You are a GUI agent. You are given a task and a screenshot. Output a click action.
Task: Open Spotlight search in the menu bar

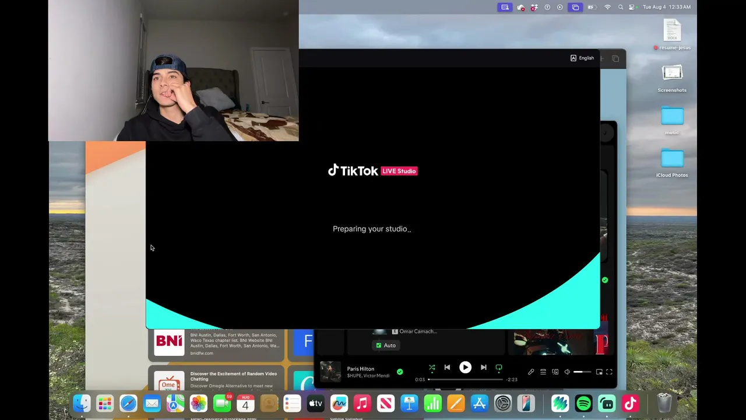pyautogui.click(x=621, y=7)
